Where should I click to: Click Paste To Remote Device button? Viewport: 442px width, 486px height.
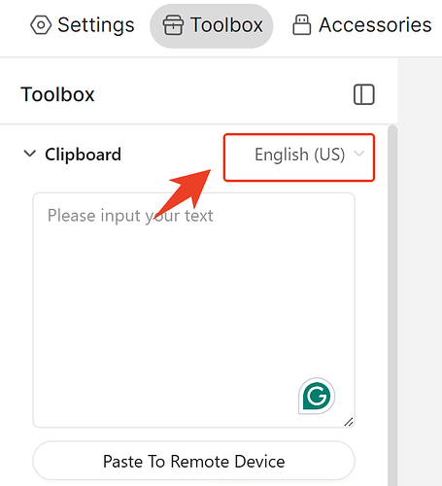(193, 461)
